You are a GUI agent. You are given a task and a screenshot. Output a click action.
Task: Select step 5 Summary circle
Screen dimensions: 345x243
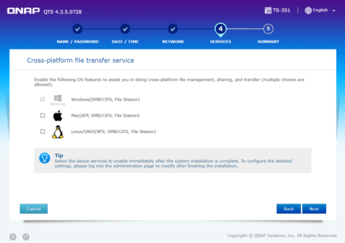point(268,29)
